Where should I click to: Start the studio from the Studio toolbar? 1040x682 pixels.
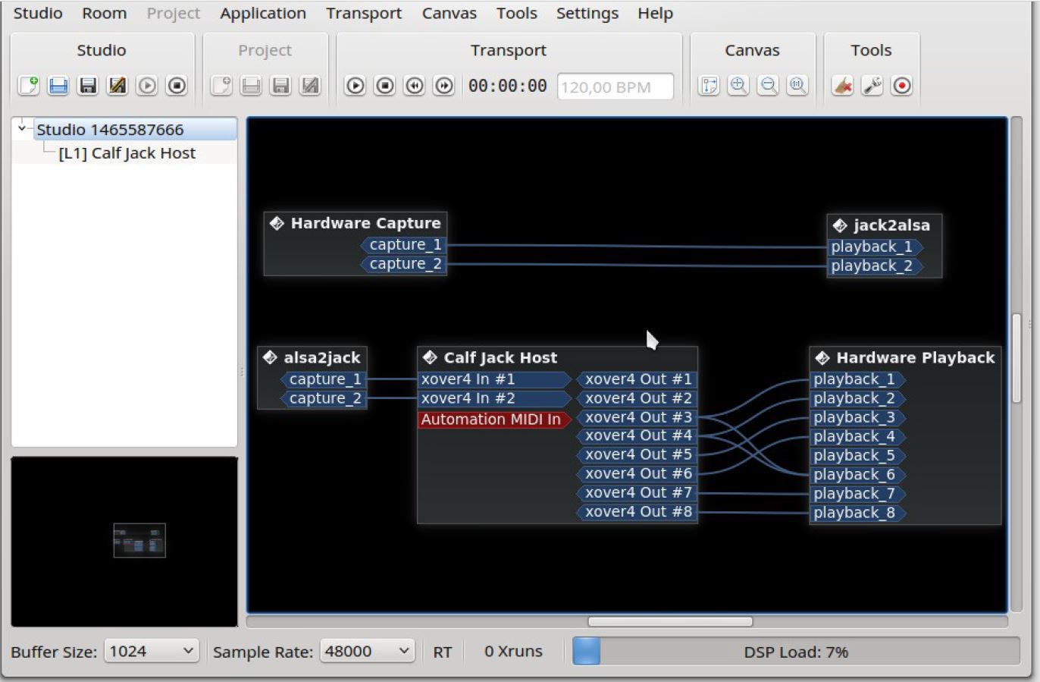pyautogui.click(x=147, y=86)
